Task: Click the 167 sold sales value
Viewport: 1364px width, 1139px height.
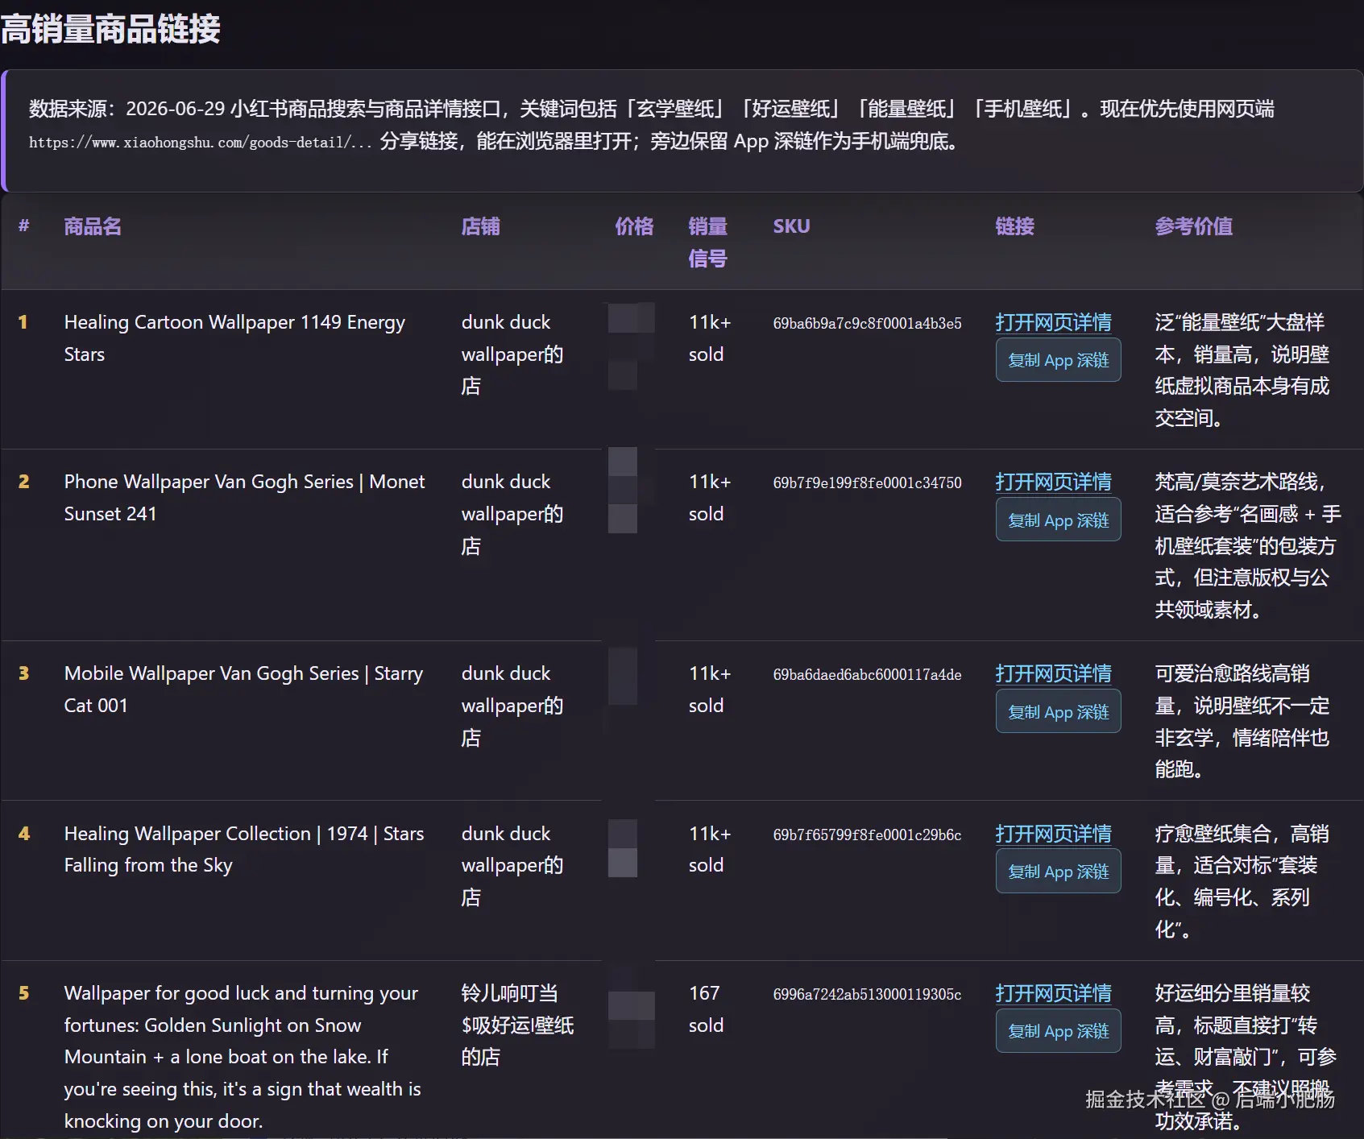Action: click(706, 1009)
